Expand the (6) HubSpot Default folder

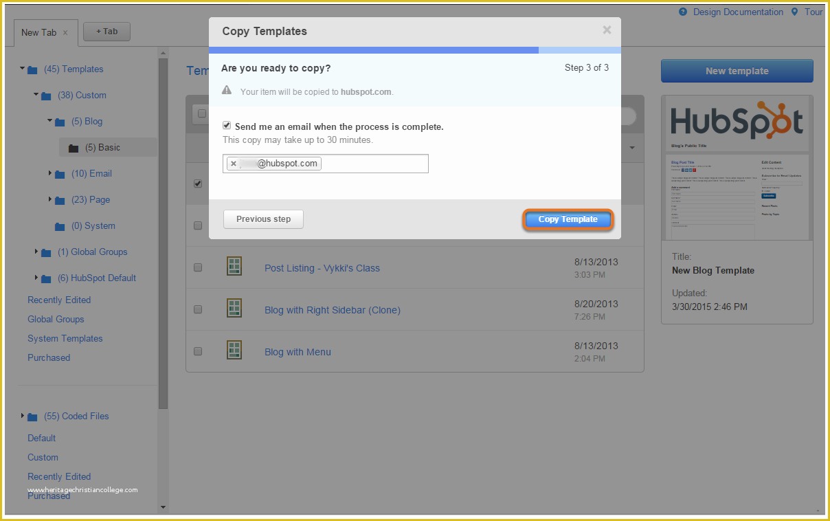(x=36, y=278)
